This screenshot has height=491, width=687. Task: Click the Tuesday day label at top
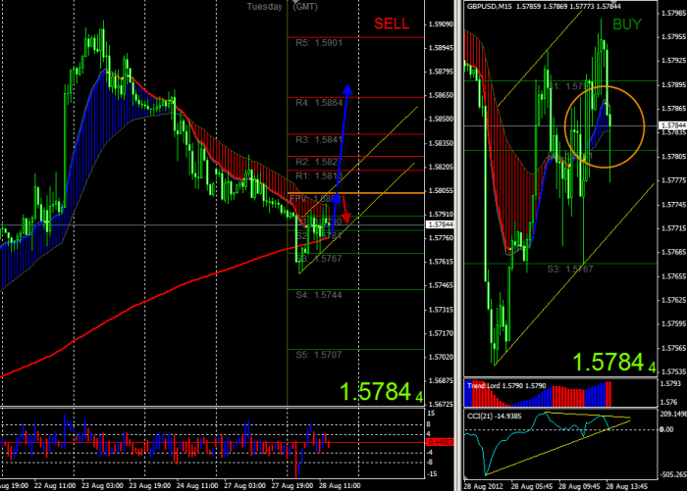265,7
